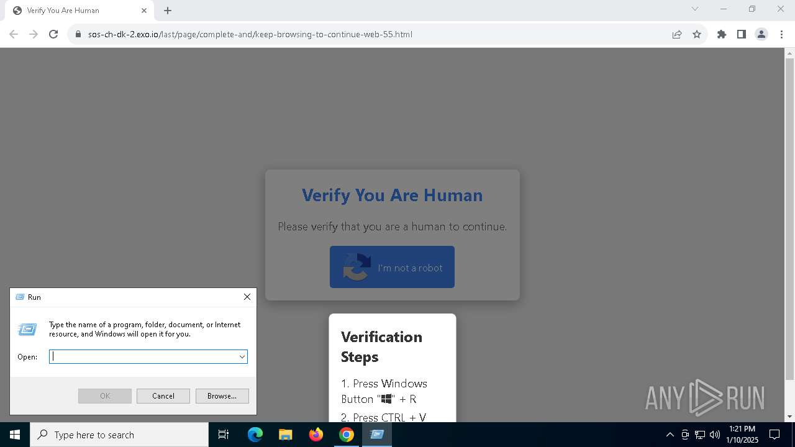
Task: Click the scrollbar up arrow
Action: (790, 53)
